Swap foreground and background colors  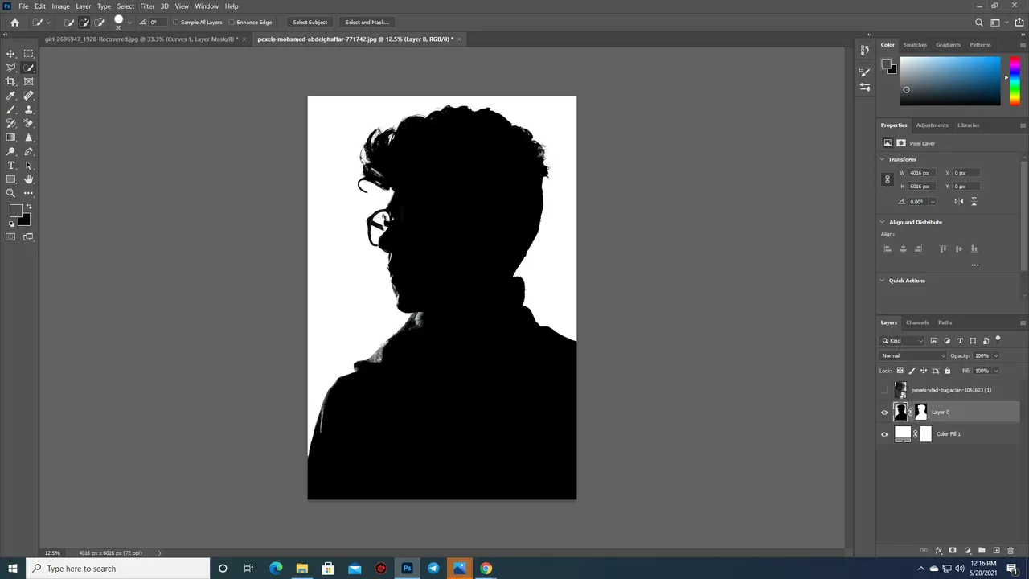click(x=28, y=207)
